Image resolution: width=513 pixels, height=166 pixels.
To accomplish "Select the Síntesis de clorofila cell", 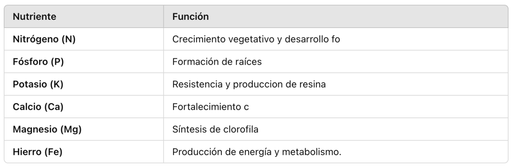I will [336, 129].
